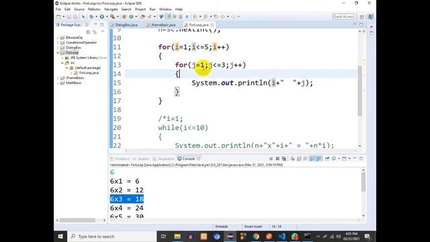Open the Window menu
This screenshot has width=430, height=242.
click(x=165, y=9)
